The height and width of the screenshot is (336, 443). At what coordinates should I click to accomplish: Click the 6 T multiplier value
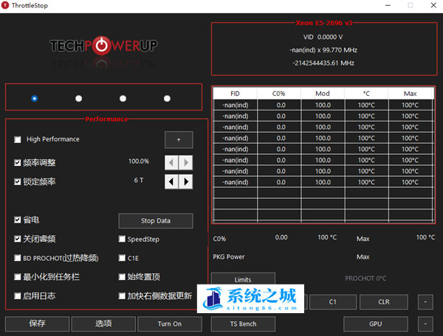click(139, 180)
